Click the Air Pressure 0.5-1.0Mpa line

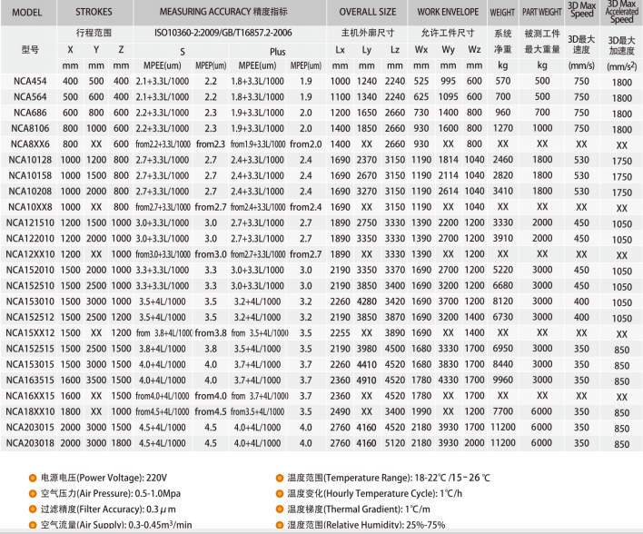[111, 493]
